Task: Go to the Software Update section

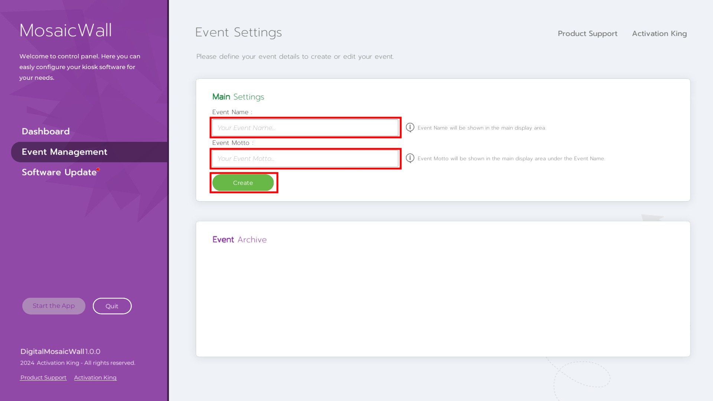Action: tap(59, 172)
